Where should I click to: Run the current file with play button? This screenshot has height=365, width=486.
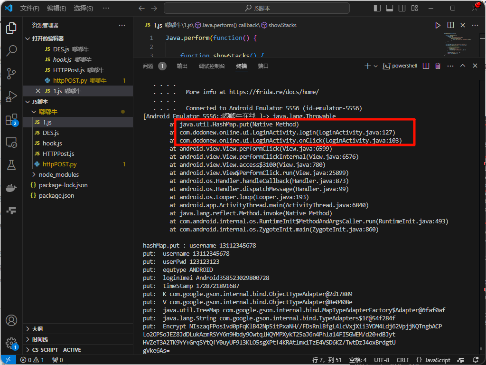(x=438, y=25)
